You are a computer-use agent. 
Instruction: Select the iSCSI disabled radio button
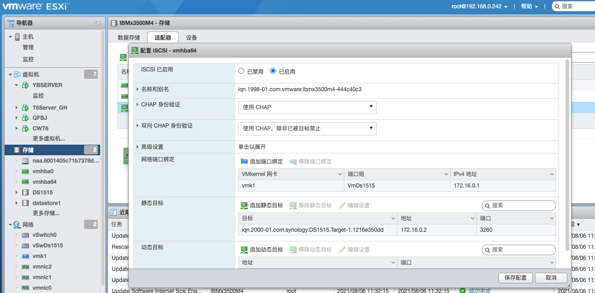click(241, 71)
